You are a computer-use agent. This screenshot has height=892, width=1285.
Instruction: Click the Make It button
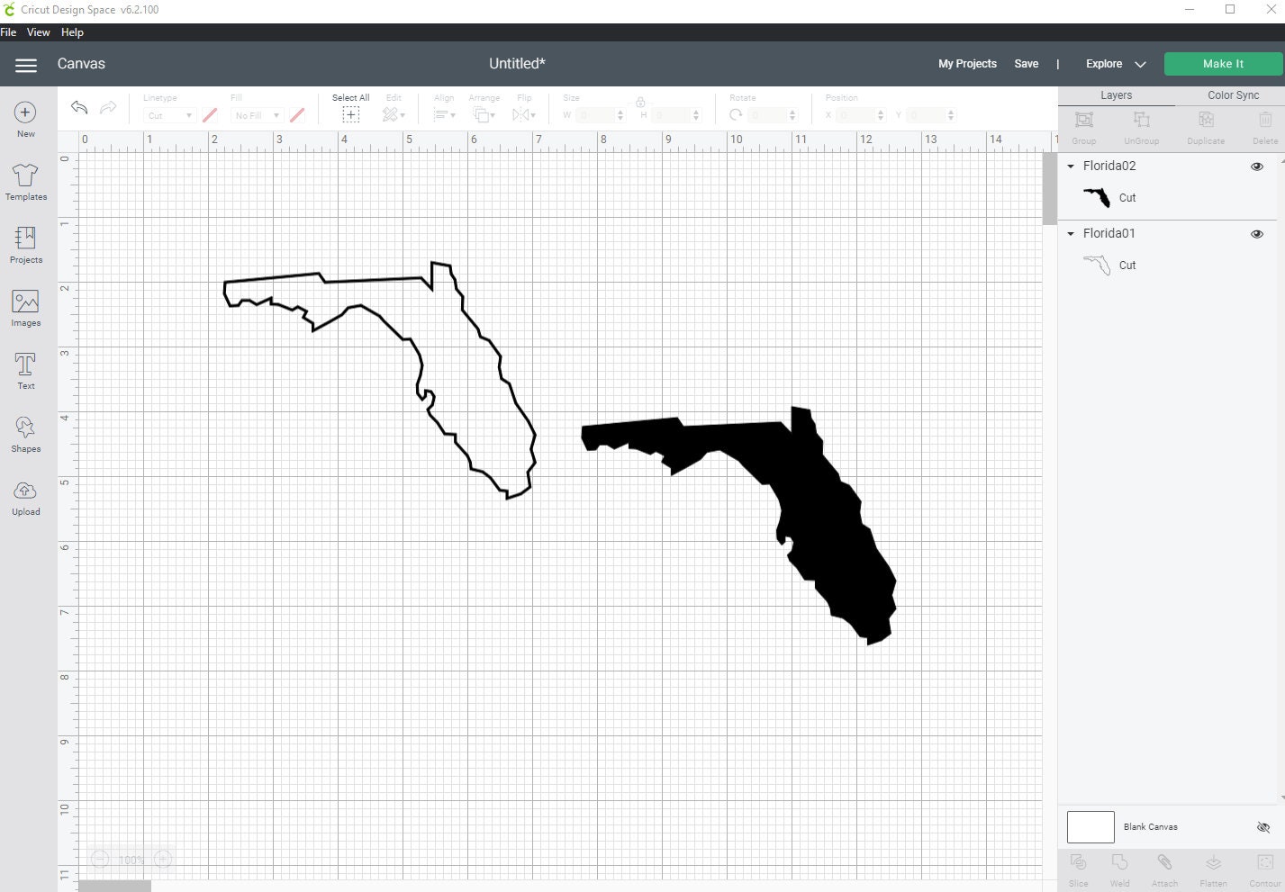tap(1223, 63)
